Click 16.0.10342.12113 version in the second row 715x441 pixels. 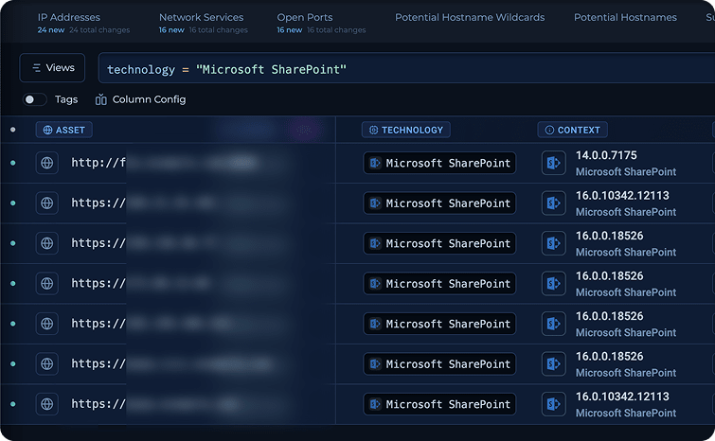(622, 196)
